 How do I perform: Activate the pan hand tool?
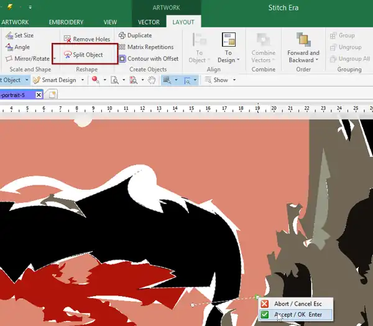tap(152, 80)
